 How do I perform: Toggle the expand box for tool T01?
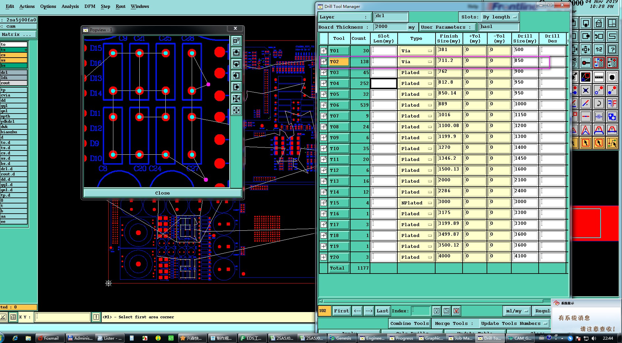[324, 51]
